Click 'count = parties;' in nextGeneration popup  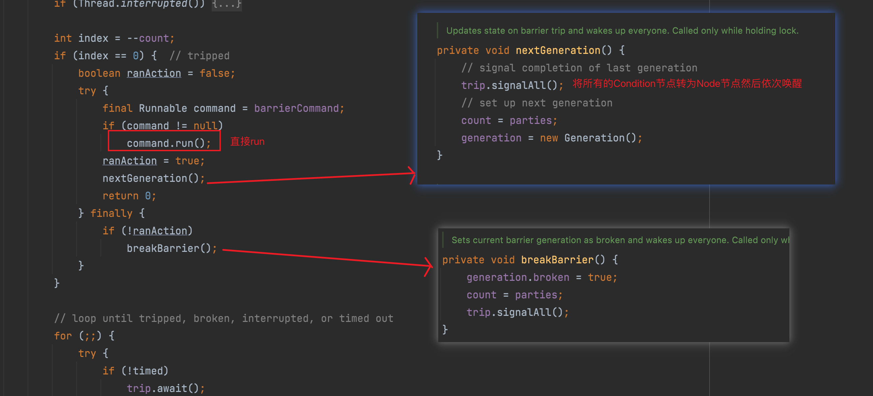pyautogui.click(x=509, y=120)
